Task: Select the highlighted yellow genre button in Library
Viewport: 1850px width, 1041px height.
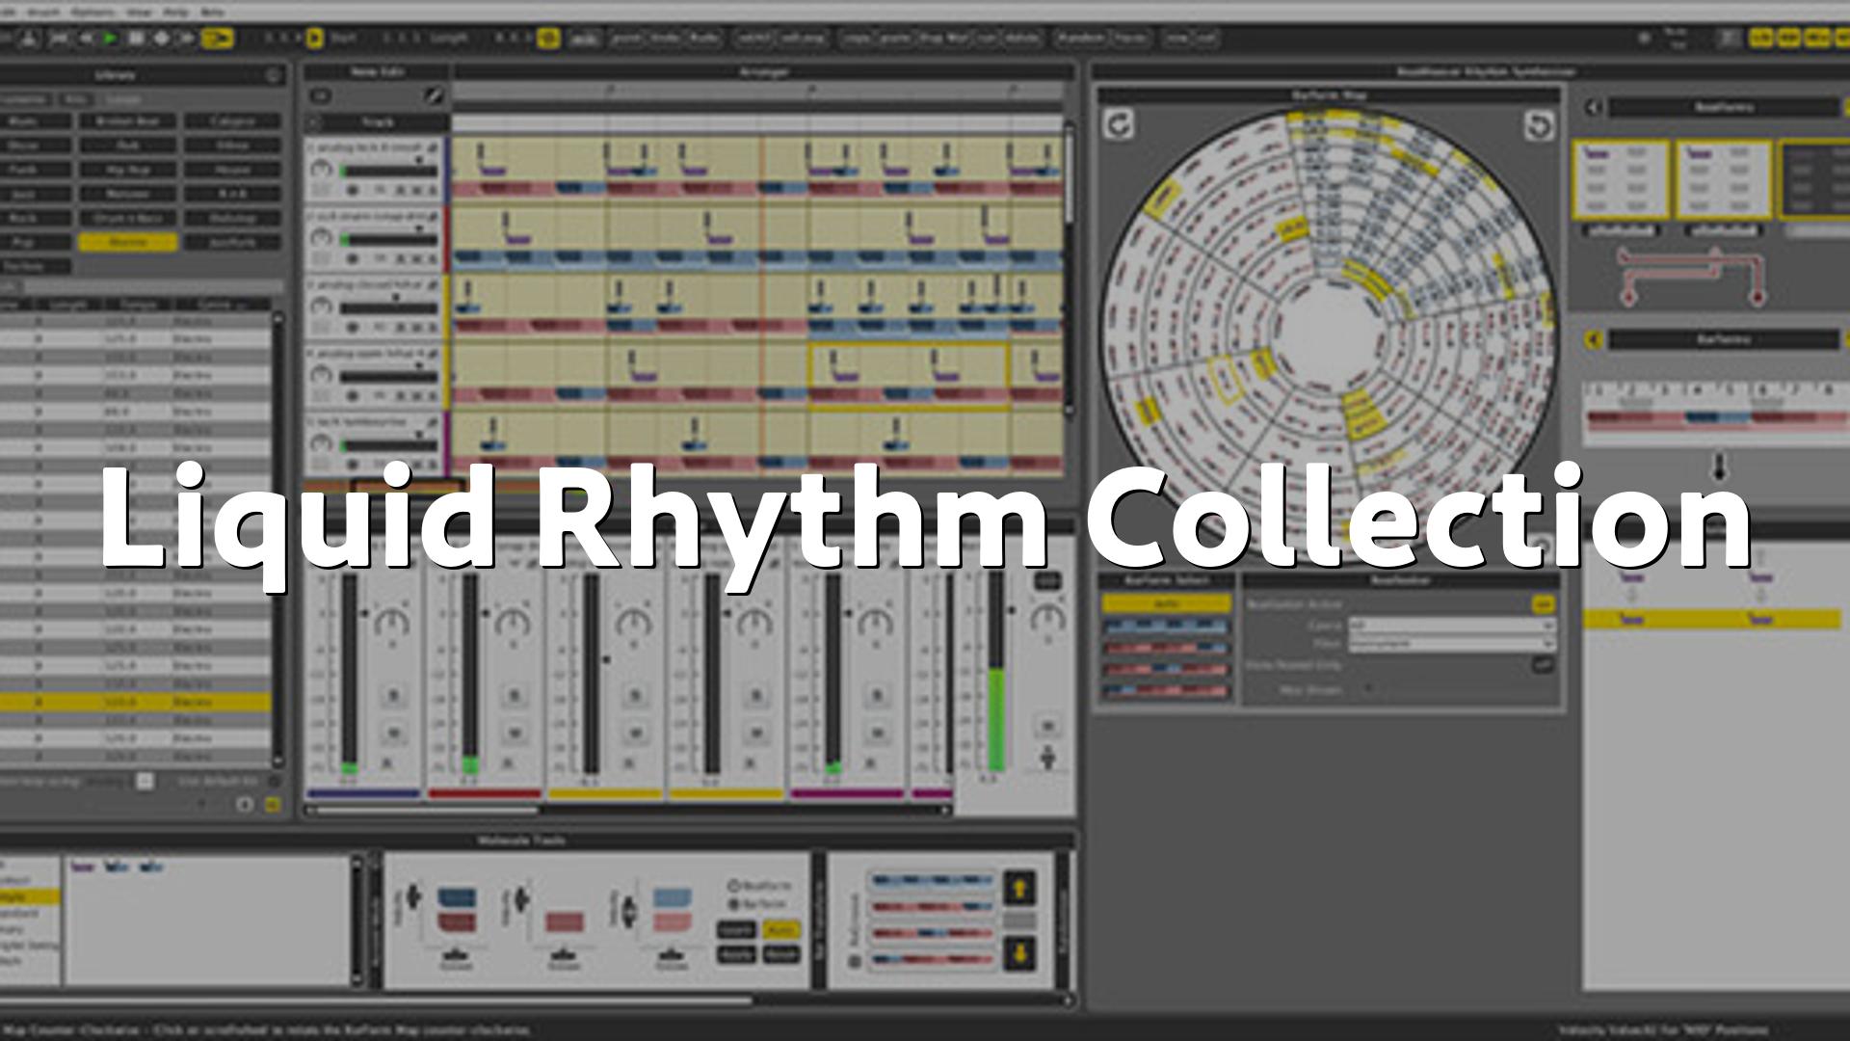Action: (x=128, y=242)
